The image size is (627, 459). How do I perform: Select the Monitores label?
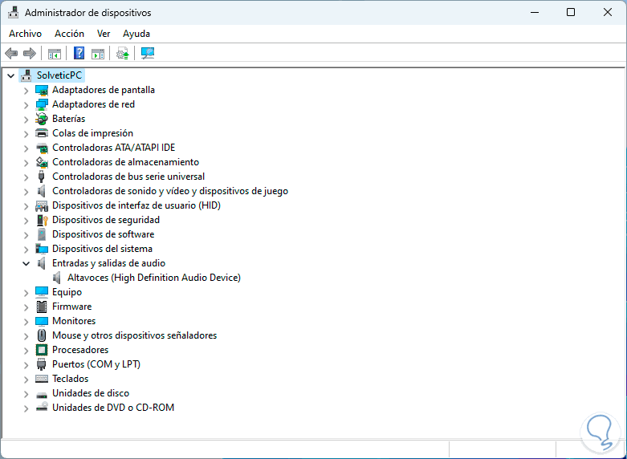[74, 321]
